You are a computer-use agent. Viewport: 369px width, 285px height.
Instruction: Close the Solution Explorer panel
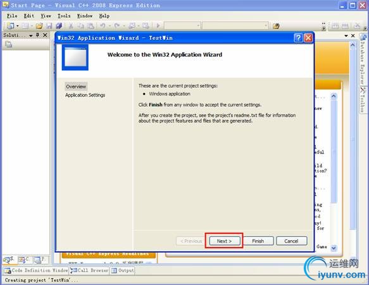(x=45, y=35)
